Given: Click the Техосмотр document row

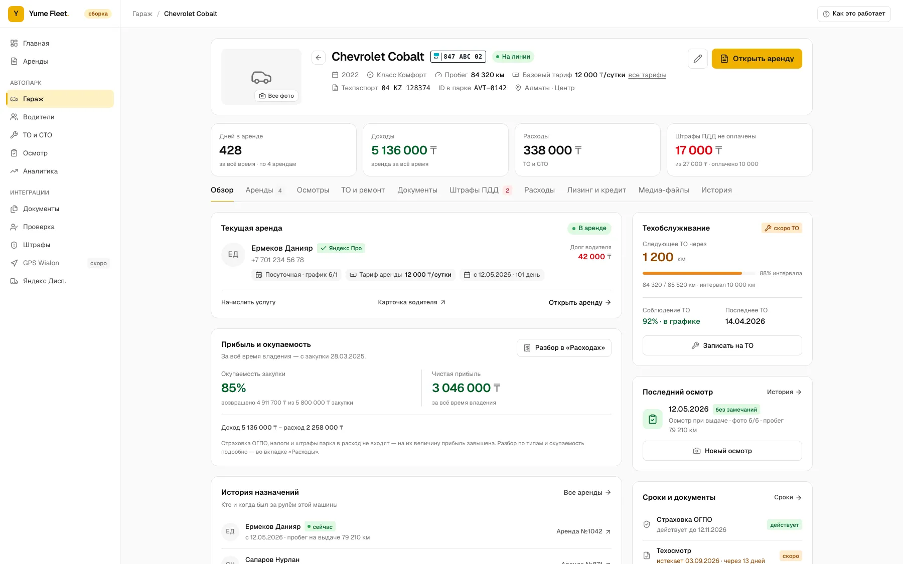Looking at the screenshot, I should [x=722, y=555].
